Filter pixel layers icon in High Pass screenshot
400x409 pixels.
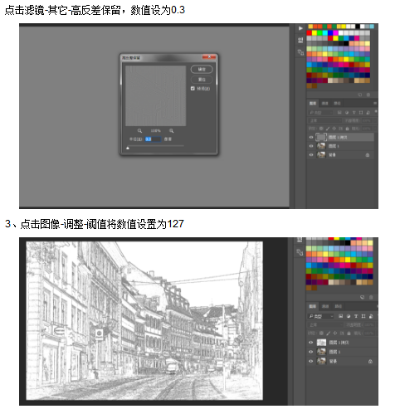339,113
